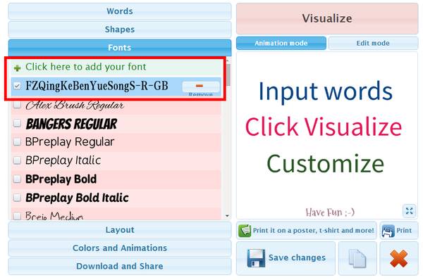Tick the BPreplay Bold Italic checkbox
The image size is (423, 280).
coord(17,198)
